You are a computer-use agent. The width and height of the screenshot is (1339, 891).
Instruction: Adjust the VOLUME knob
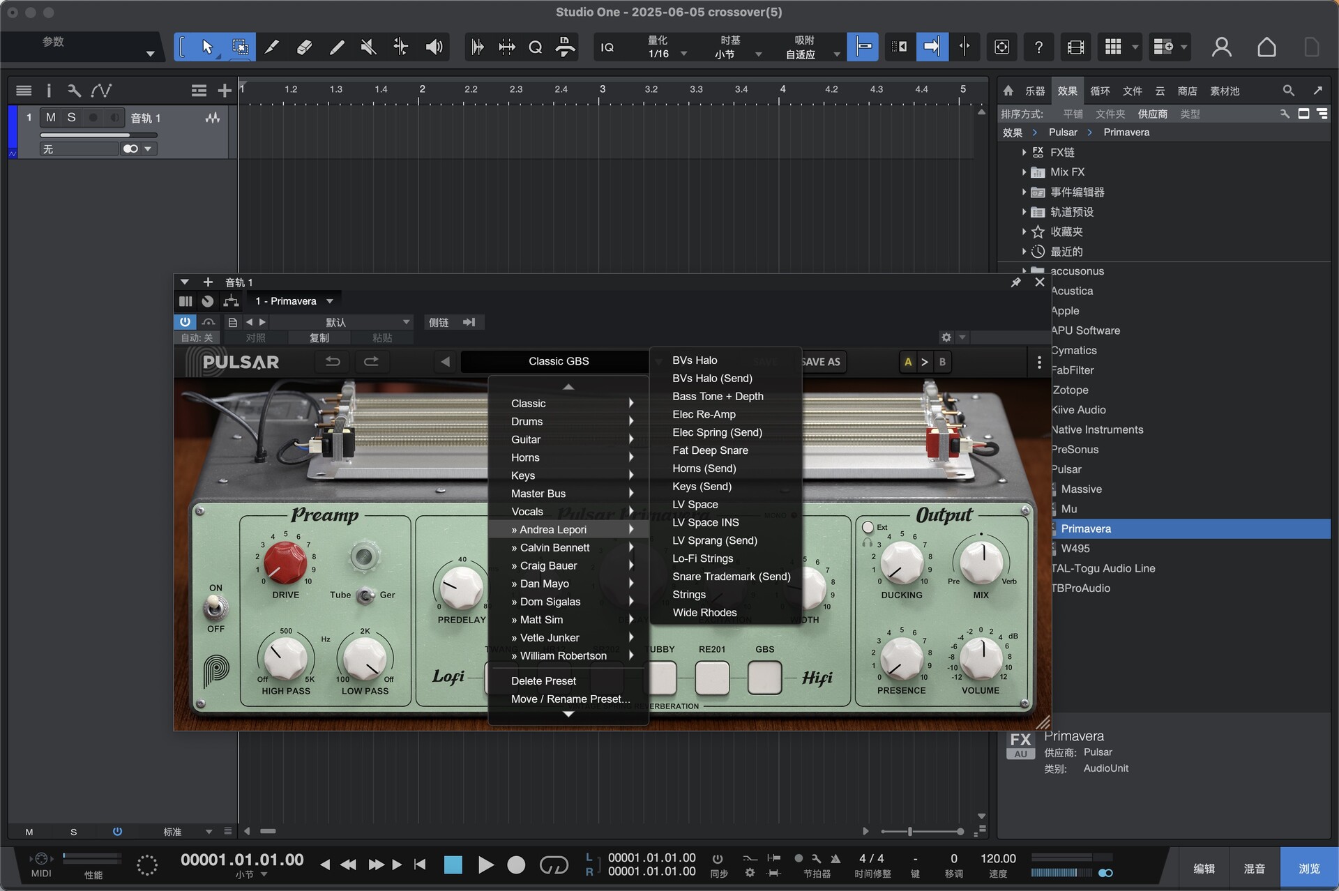point(981,657)
